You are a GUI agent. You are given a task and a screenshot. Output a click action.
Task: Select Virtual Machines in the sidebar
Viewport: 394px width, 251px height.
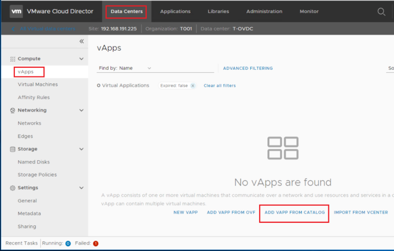coord(37,85)
